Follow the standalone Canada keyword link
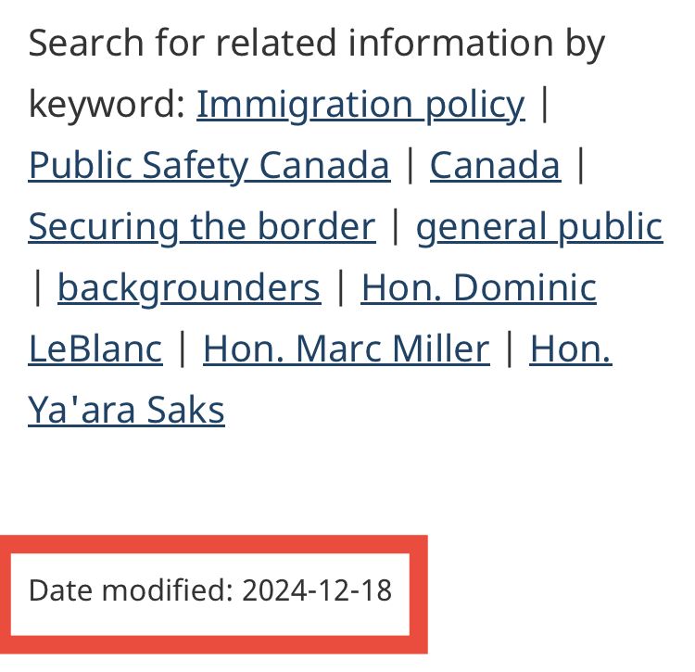 [495, 165]
